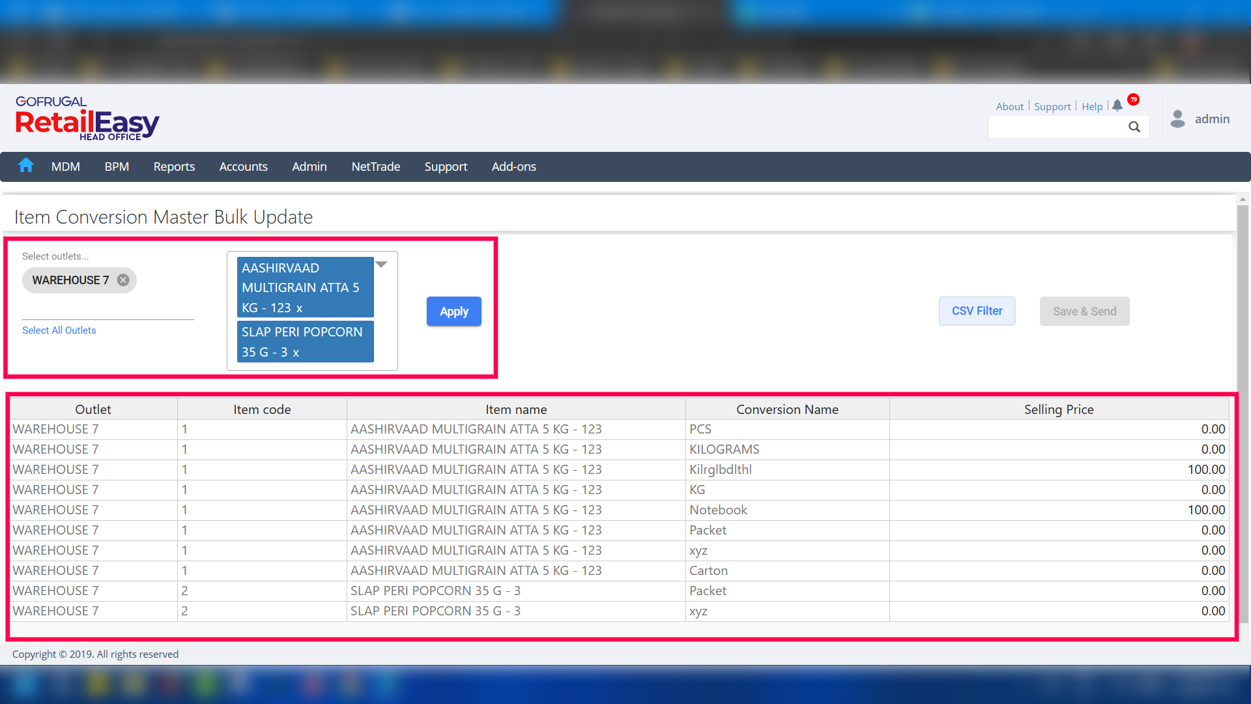Image resolution: width=1251 pixels, height=704 pixels.
Task: Click the Home icon in navigation bar
Action: point(26,166)
